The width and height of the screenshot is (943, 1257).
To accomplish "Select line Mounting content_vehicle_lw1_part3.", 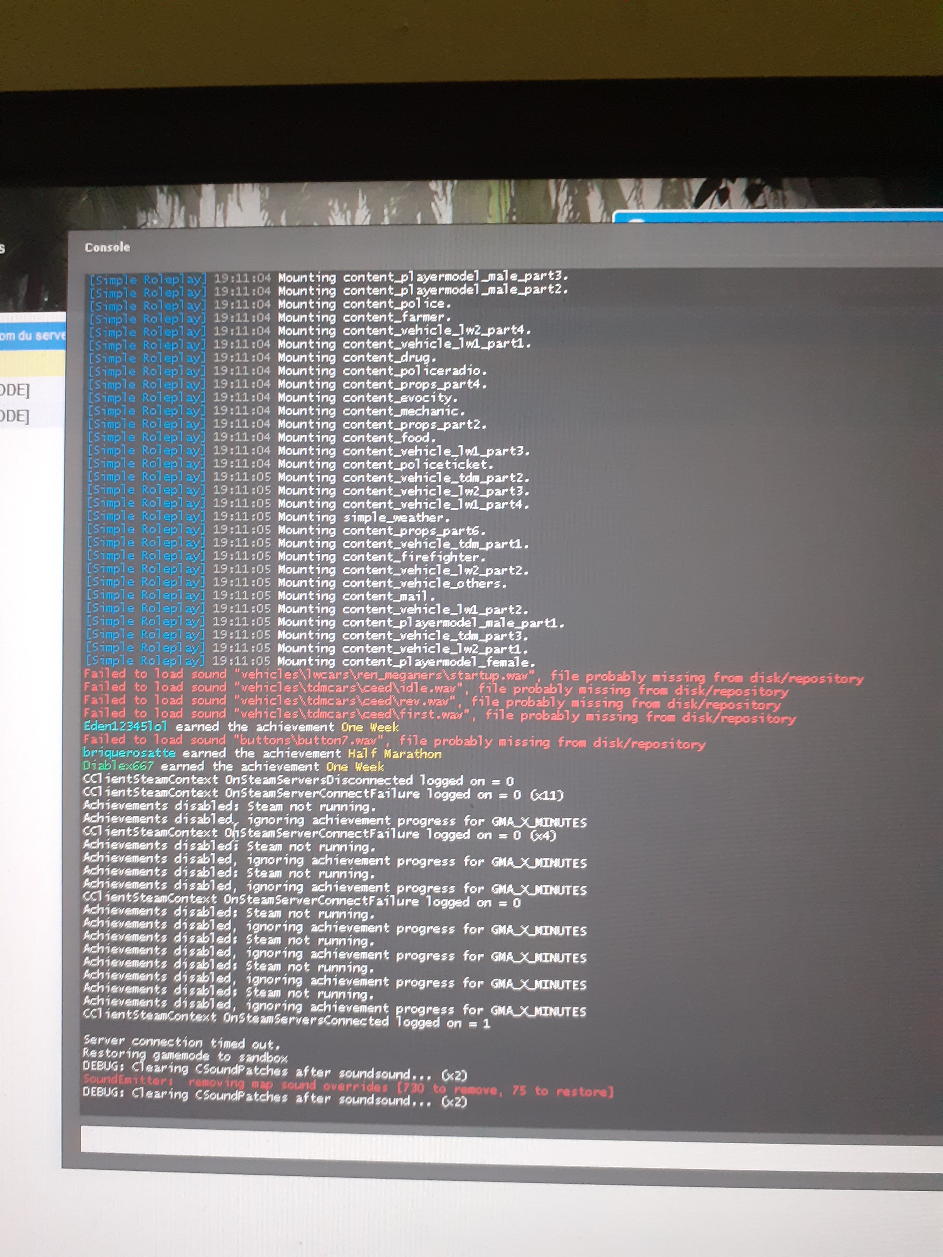I will tap(309, 451).
